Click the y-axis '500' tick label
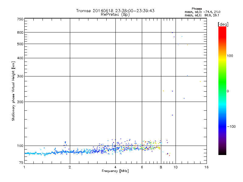Image resolution: width=243 pixels, height=182 pixels. (20, 44)
